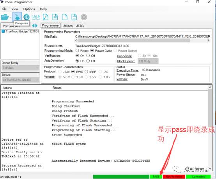The image size is (216, 179).
Task: Turn AutoDetection Off
Action: (x=88, y=61)
